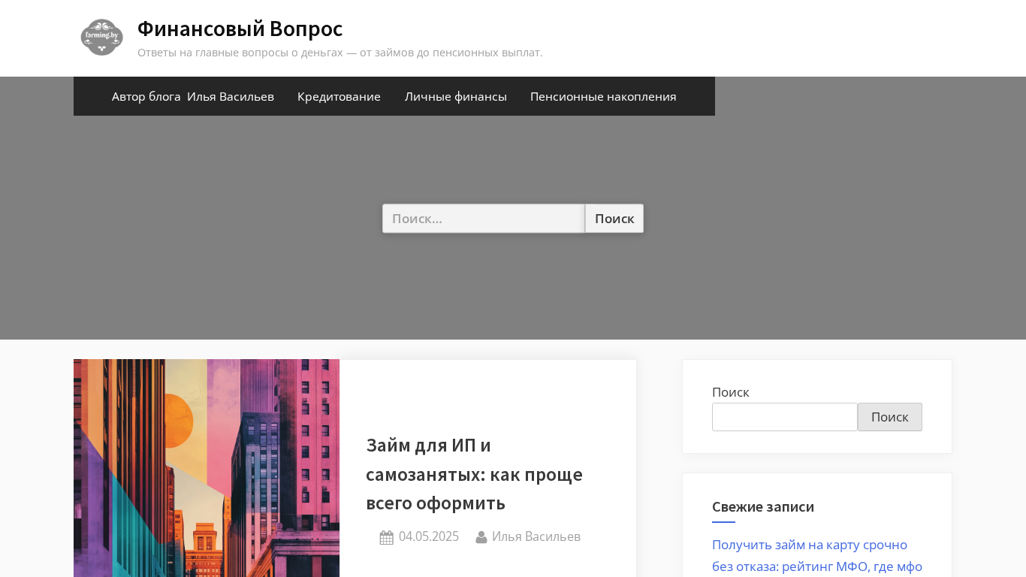The width and height of the screenshot is (1026, 577).
Task: Click the author user icon in post meta
Action: (481, 537)
